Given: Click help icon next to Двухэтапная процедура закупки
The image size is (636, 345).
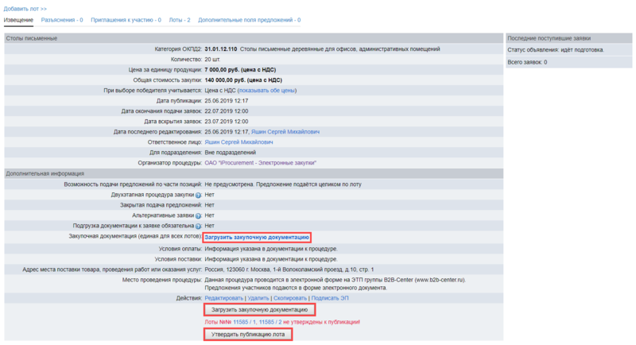Looking at the screenshot, I should tap(198, 194).
